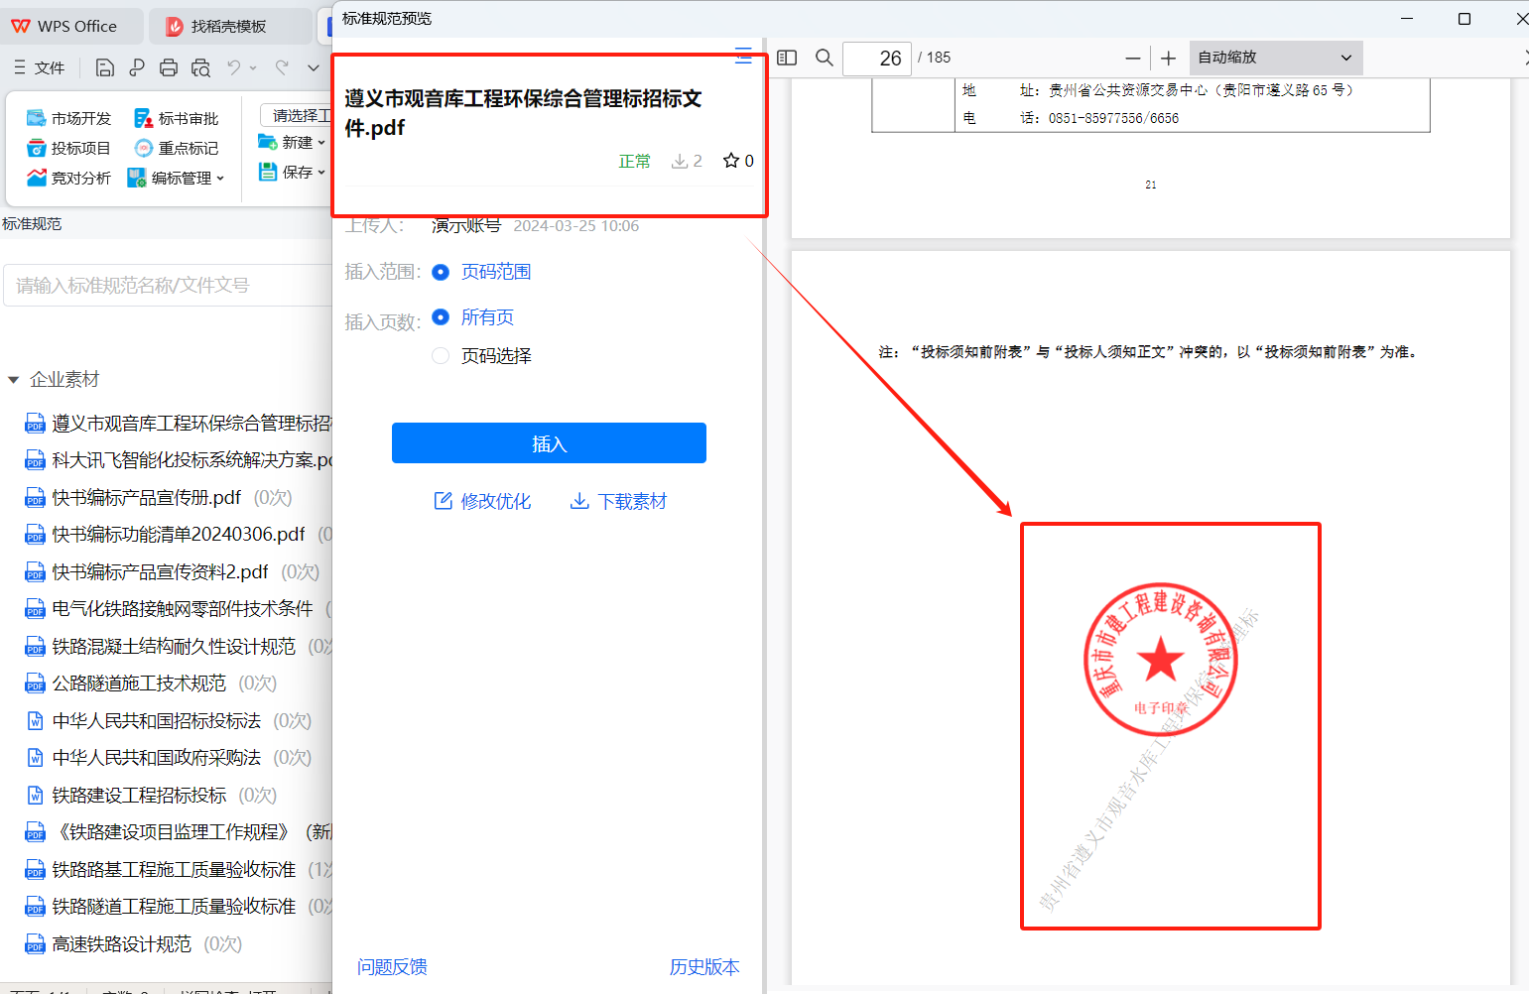Zoom out with the minus icon
This screenshot has width=1529, height=994.
click(1132, 59)
